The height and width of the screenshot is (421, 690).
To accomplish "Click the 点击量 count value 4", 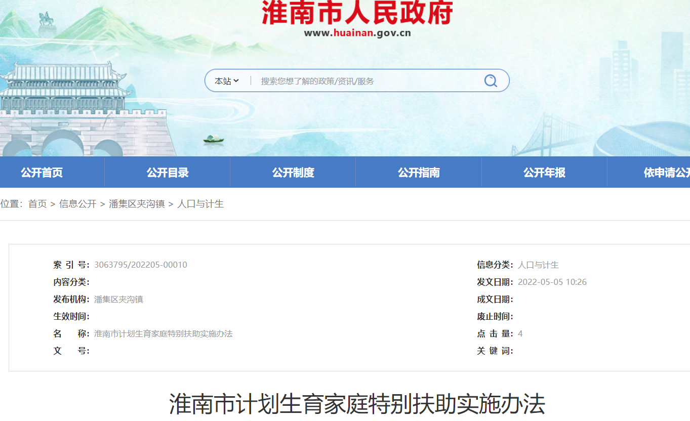I will [519, 333].
